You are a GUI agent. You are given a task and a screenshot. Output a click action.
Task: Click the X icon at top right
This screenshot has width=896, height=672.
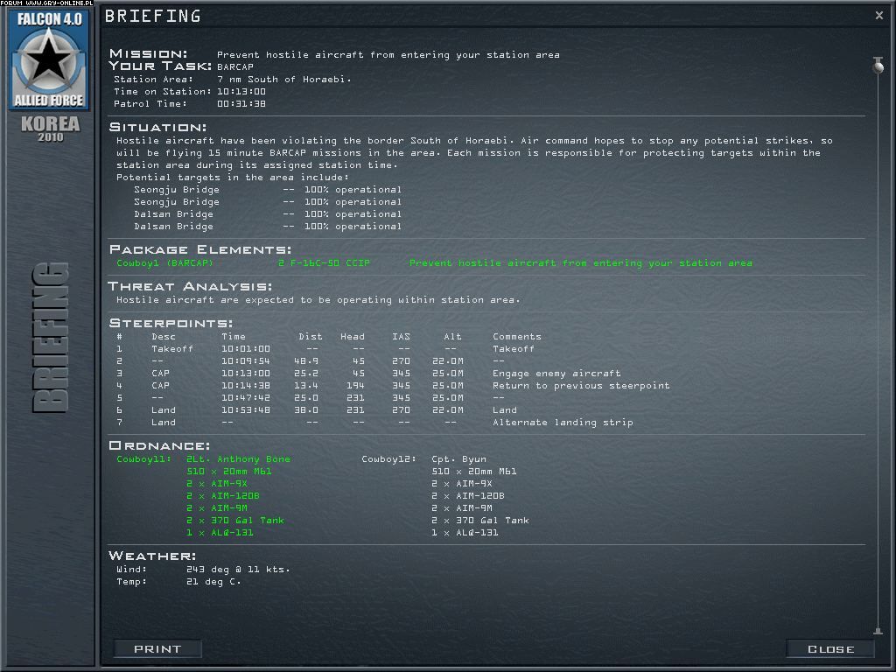(878, 16)
